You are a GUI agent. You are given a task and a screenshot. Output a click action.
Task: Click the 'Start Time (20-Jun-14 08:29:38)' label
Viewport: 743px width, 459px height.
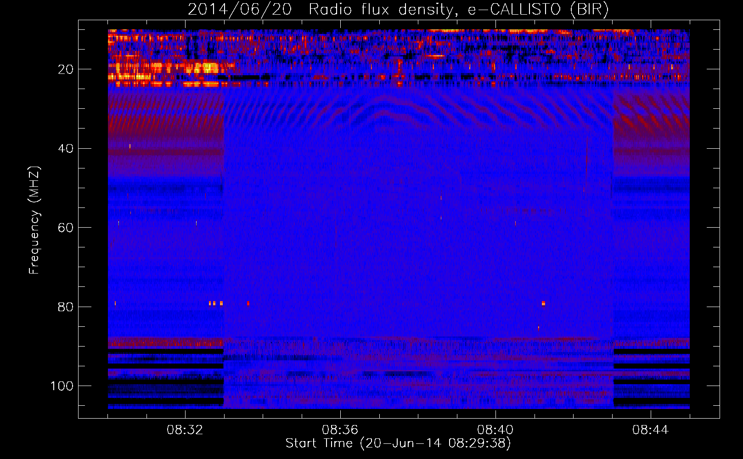tap(398, 443)
